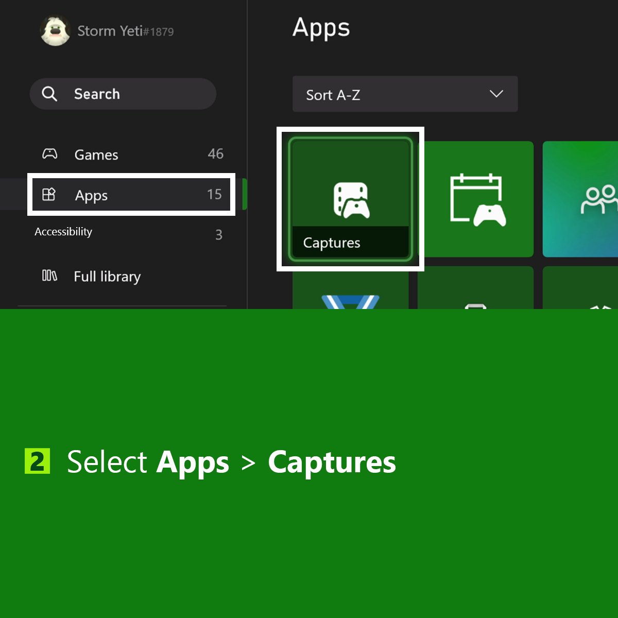The image size is (618, 618).
Task: Click the Storm Yeti profile avatar
Action: tap(56, 30)
